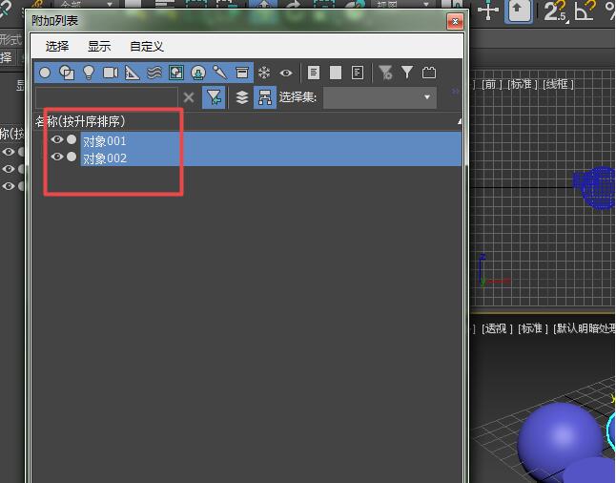Toggle visibility eye for 对象001
616x483 pixels.
[x=57, y=139]
